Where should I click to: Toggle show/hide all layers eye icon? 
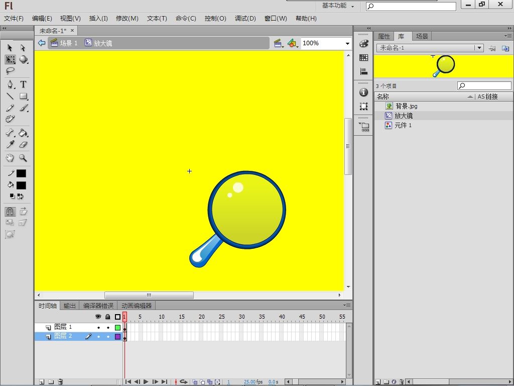[x=98, y=317]
